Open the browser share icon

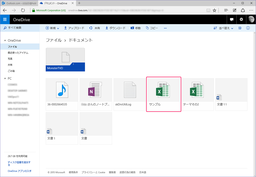(x=243, y=10)
